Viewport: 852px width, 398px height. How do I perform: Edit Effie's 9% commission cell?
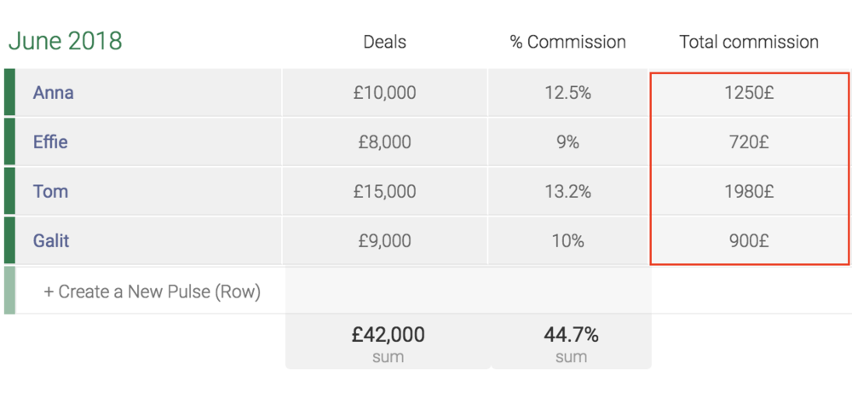[568, 142]
